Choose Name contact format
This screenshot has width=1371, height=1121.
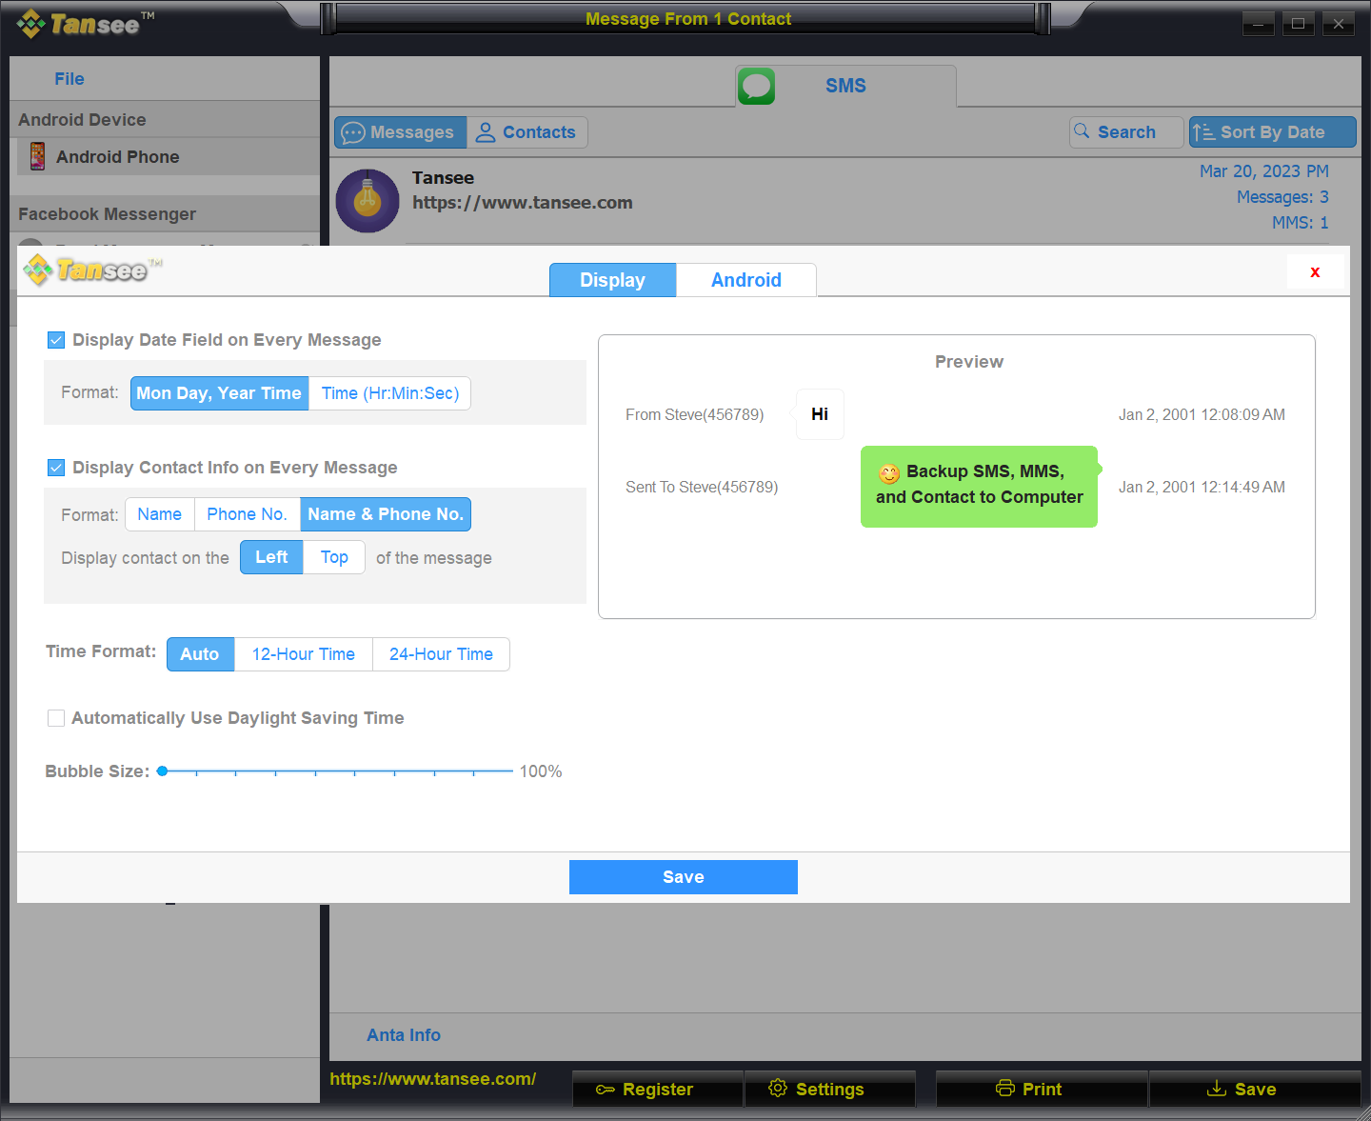159,514
